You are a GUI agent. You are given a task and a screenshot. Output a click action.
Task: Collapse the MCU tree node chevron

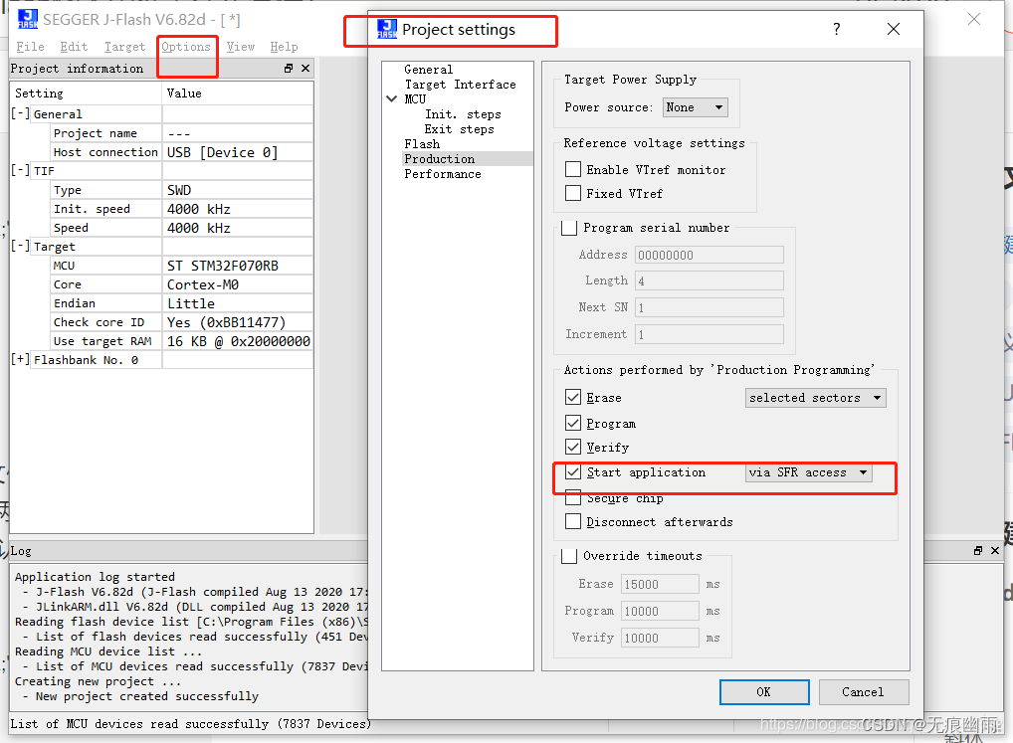(391, 98)
